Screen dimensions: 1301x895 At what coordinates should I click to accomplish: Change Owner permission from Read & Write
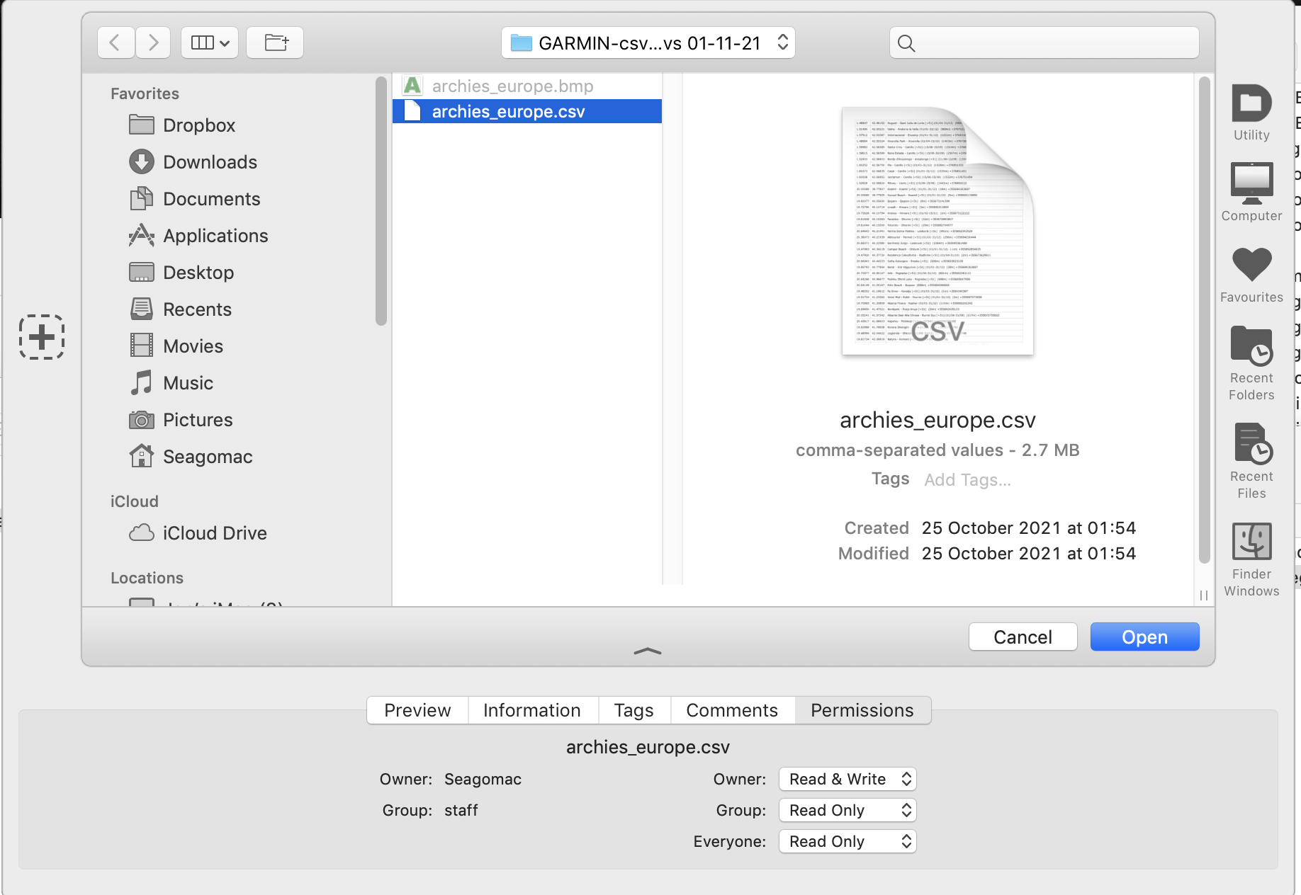coord(847,779)
